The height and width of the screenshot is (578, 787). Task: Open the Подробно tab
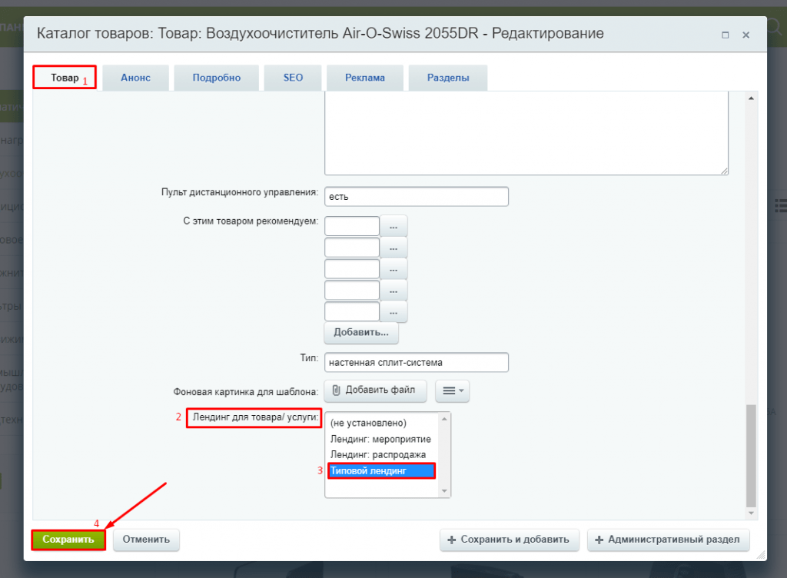point(216,78)
